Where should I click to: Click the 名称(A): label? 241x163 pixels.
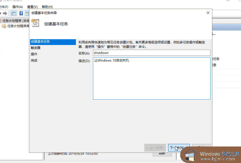[84, 53]
